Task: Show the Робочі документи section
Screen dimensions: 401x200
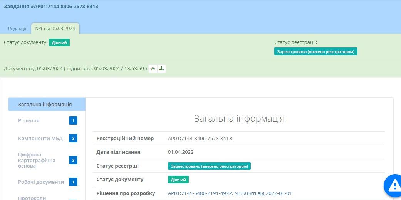Action: click(x=41, y=182)
